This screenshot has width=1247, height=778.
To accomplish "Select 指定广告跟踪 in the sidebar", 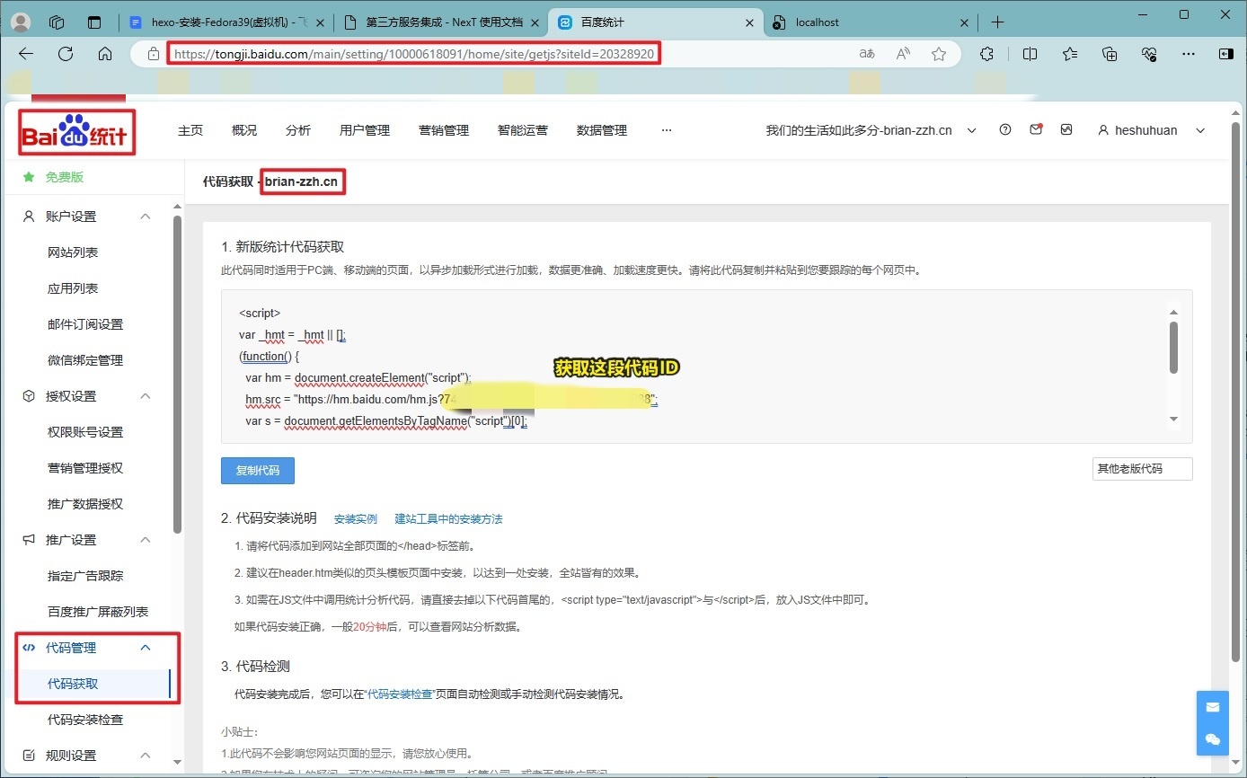I will pos(85,576).
